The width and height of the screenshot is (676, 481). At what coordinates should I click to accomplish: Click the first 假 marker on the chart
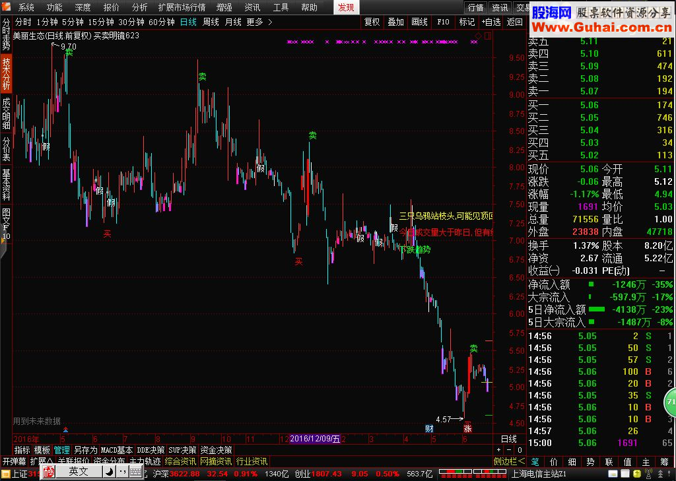(46, 146)
